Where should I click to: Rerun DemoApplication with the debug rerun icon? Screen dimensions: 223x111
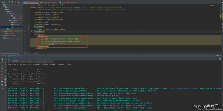coord(2,59)
